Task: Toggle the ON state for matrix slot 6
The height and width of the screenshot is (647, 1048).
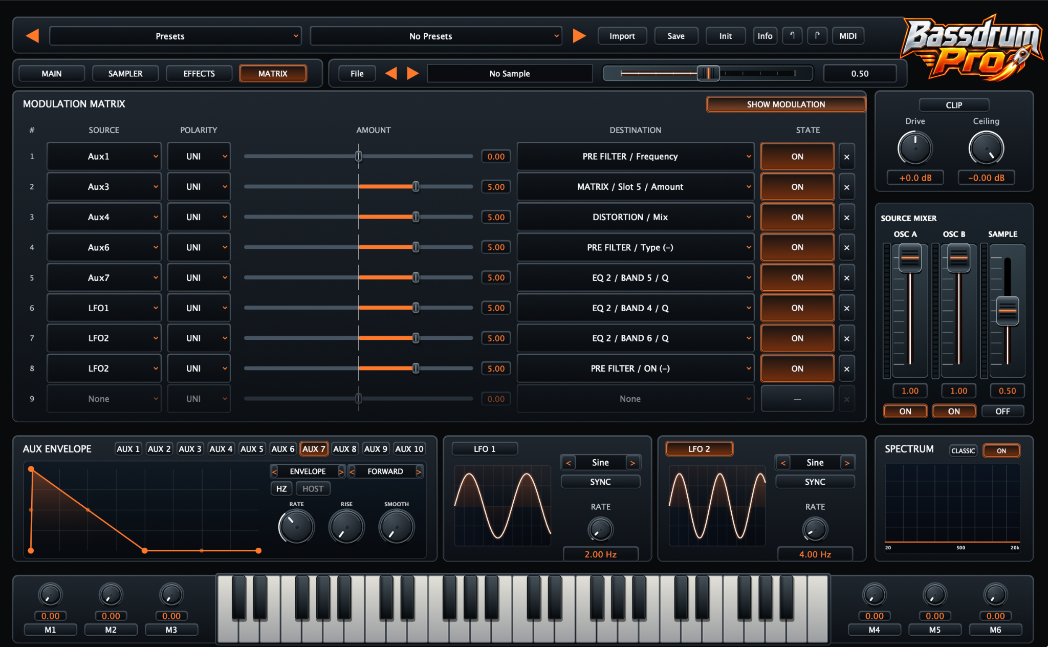Action: pos(797,308)
